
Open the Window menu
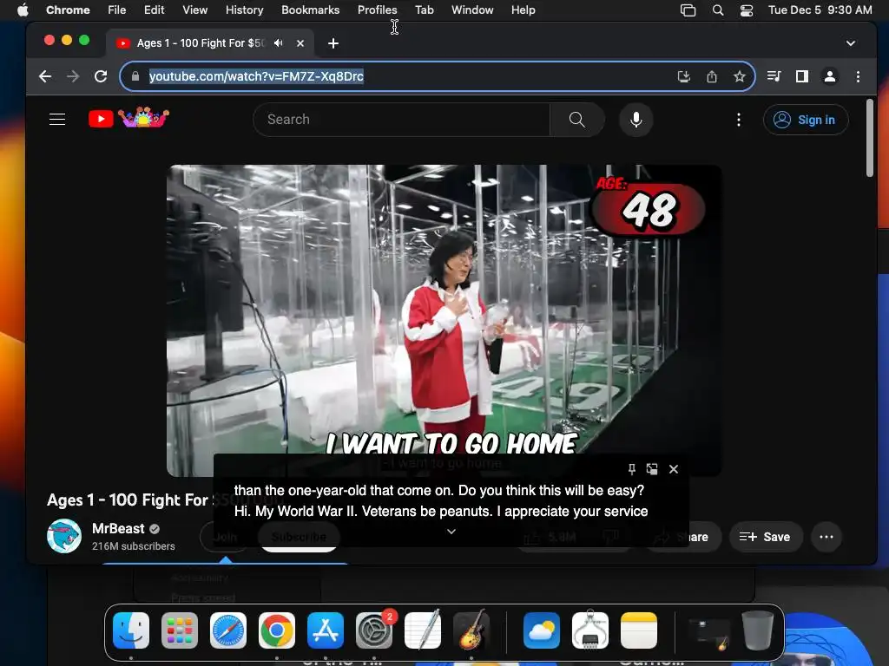click(x=472, y=10)
